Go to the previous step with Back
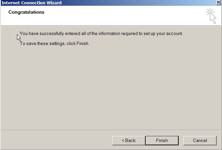This screenshot has width=222, height=150. [x=129, y=141]
